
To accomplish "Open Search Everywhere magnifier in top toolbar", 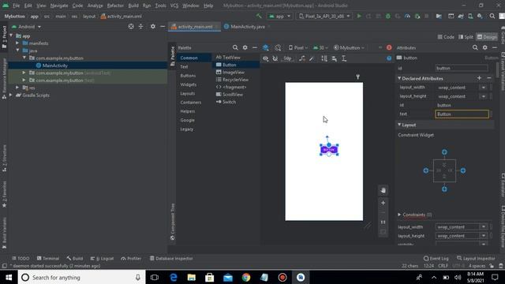I will 492,16.
